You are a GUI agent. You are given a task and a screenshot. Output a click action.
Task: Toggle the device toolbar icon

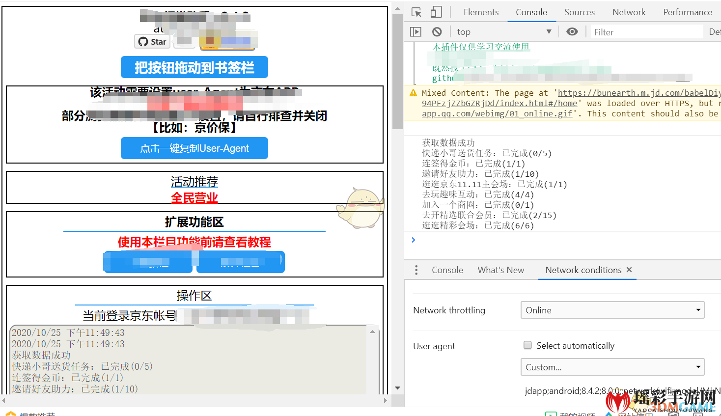click(x=436, y=12)
